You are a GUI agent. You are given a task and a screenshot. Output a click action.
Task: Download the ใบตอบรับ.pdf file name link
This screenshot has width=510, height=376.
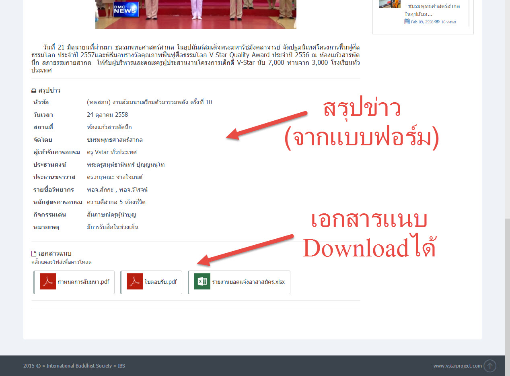tap(160, 282)
